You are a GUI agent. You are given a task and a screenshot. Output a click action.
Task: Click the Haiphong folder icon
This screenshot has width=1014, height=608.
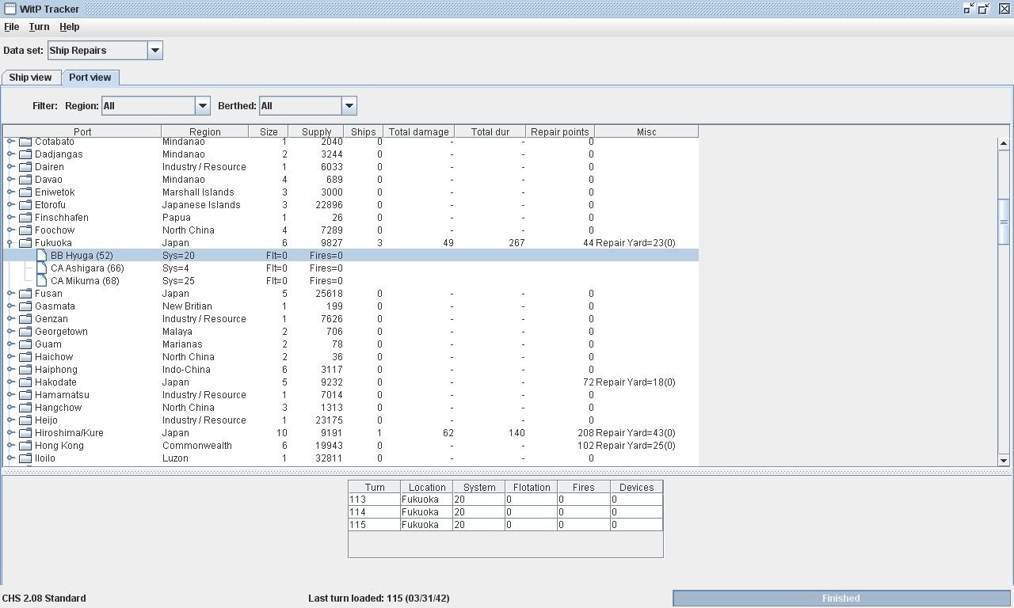25,370
